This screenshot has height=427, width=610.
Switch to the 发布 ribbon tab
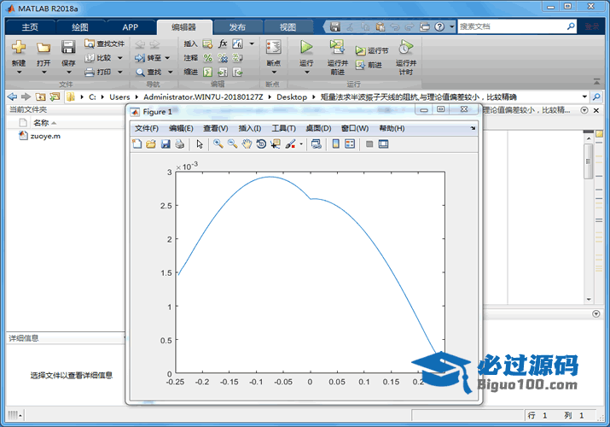(237, 27)
